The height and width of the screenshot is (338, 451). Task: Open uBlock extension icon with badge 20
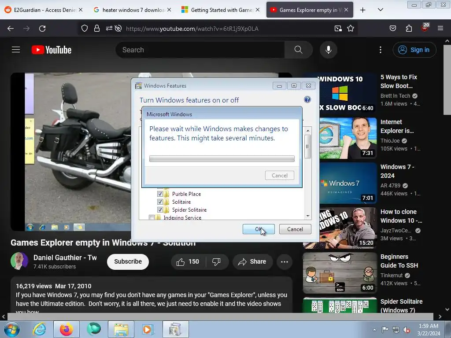(425, 28)
